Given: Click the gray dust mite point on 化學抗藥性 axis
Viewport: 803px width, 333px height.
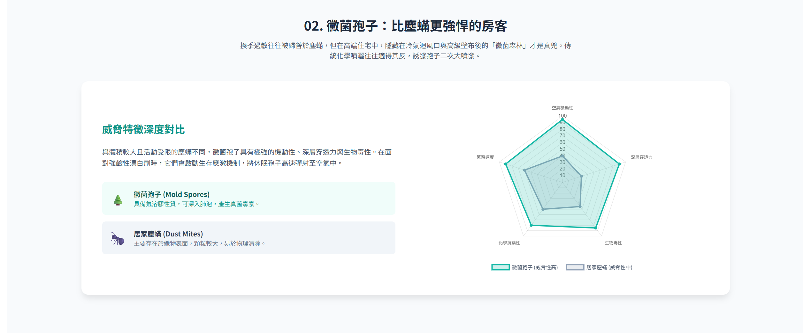Looking at the screenshot, I should pos(543,209).
